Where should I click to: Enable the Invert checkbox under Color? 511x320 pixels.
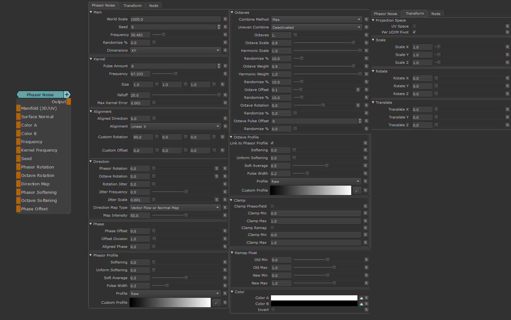[x=273, y=310]
